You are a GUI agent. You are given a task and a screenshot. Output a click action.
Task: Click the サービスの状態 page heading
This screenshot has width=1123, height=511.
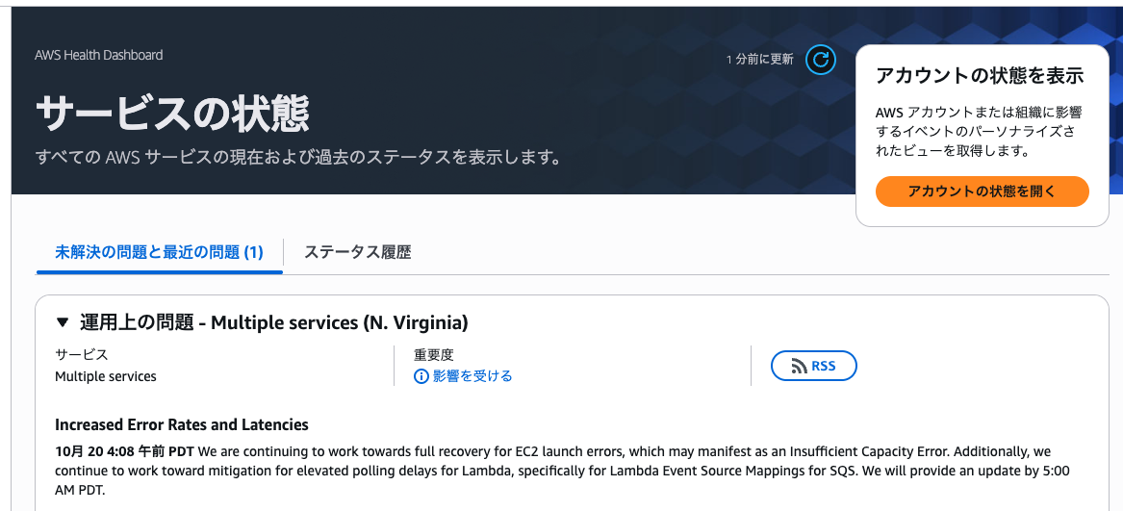pyautogui.click(x=172, y=114)
